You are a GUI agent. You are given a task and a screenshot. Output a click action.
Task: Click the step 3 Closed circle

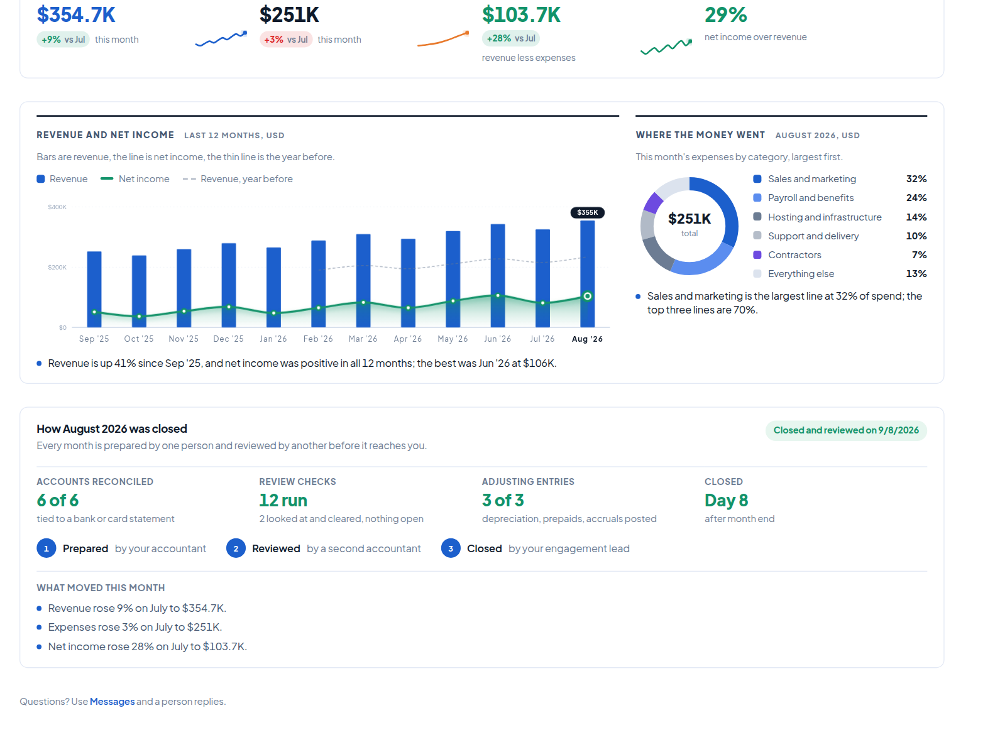(451, 548)
